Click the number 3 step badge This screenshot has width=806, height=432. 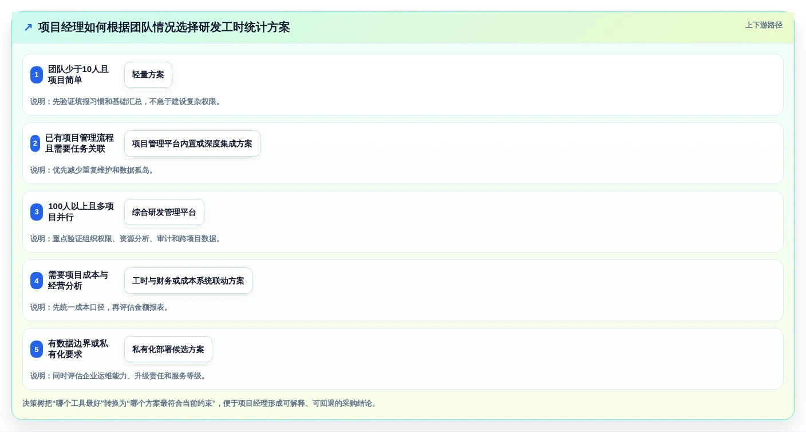click(x=37, y=212)
